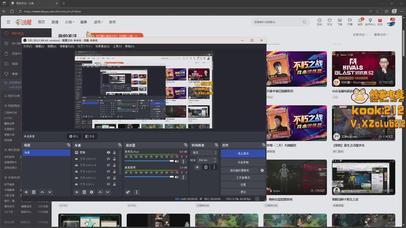This screenshot has width=406, height=228.
Task: Open Douyu 历史 history icon
Action: [x=320, y=22]
